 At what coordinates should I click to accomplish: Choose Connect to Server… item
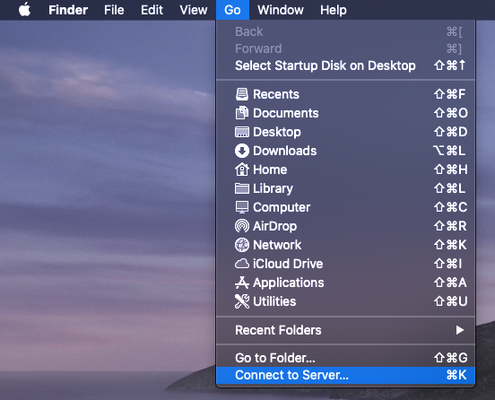click(x=345, y=375)
